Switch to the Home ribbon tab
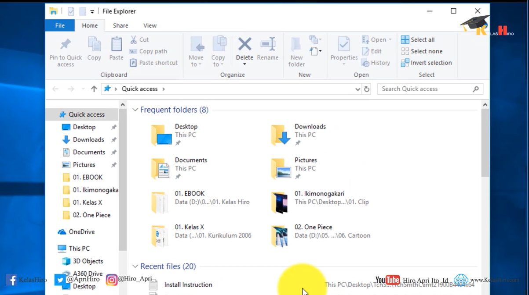529x295 pixels. pyautogui.click(x=90, y=25)
